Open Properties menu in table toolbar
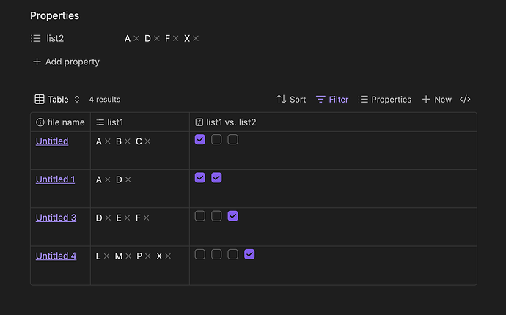Image resolution: width=506 pixels, height=315 pixels. point(384,100)
